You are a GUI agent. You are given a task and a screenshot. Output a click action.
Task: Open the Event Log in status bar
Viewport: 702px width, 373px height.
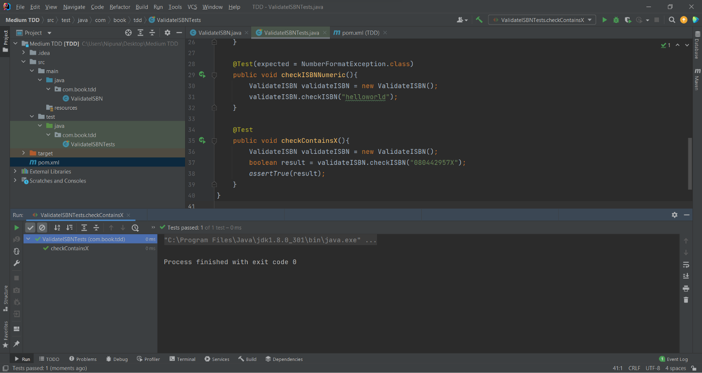click(673, 359)
